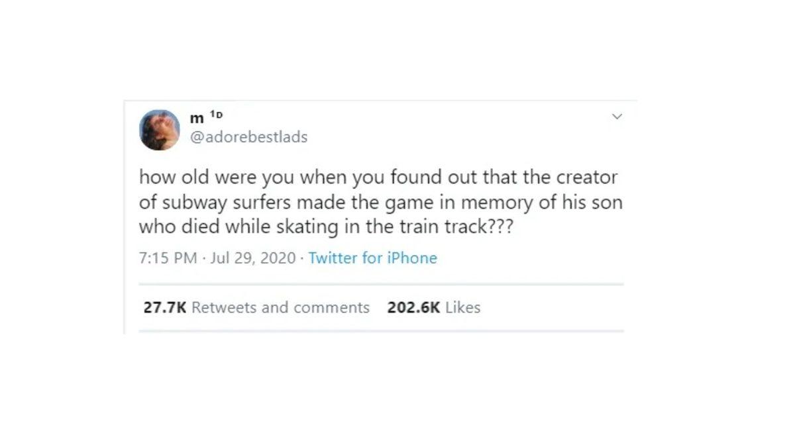This screenshot has width=795, height=447.
Task: Click the "Twitter for iPhone" source link
Action: coord(372,258)
